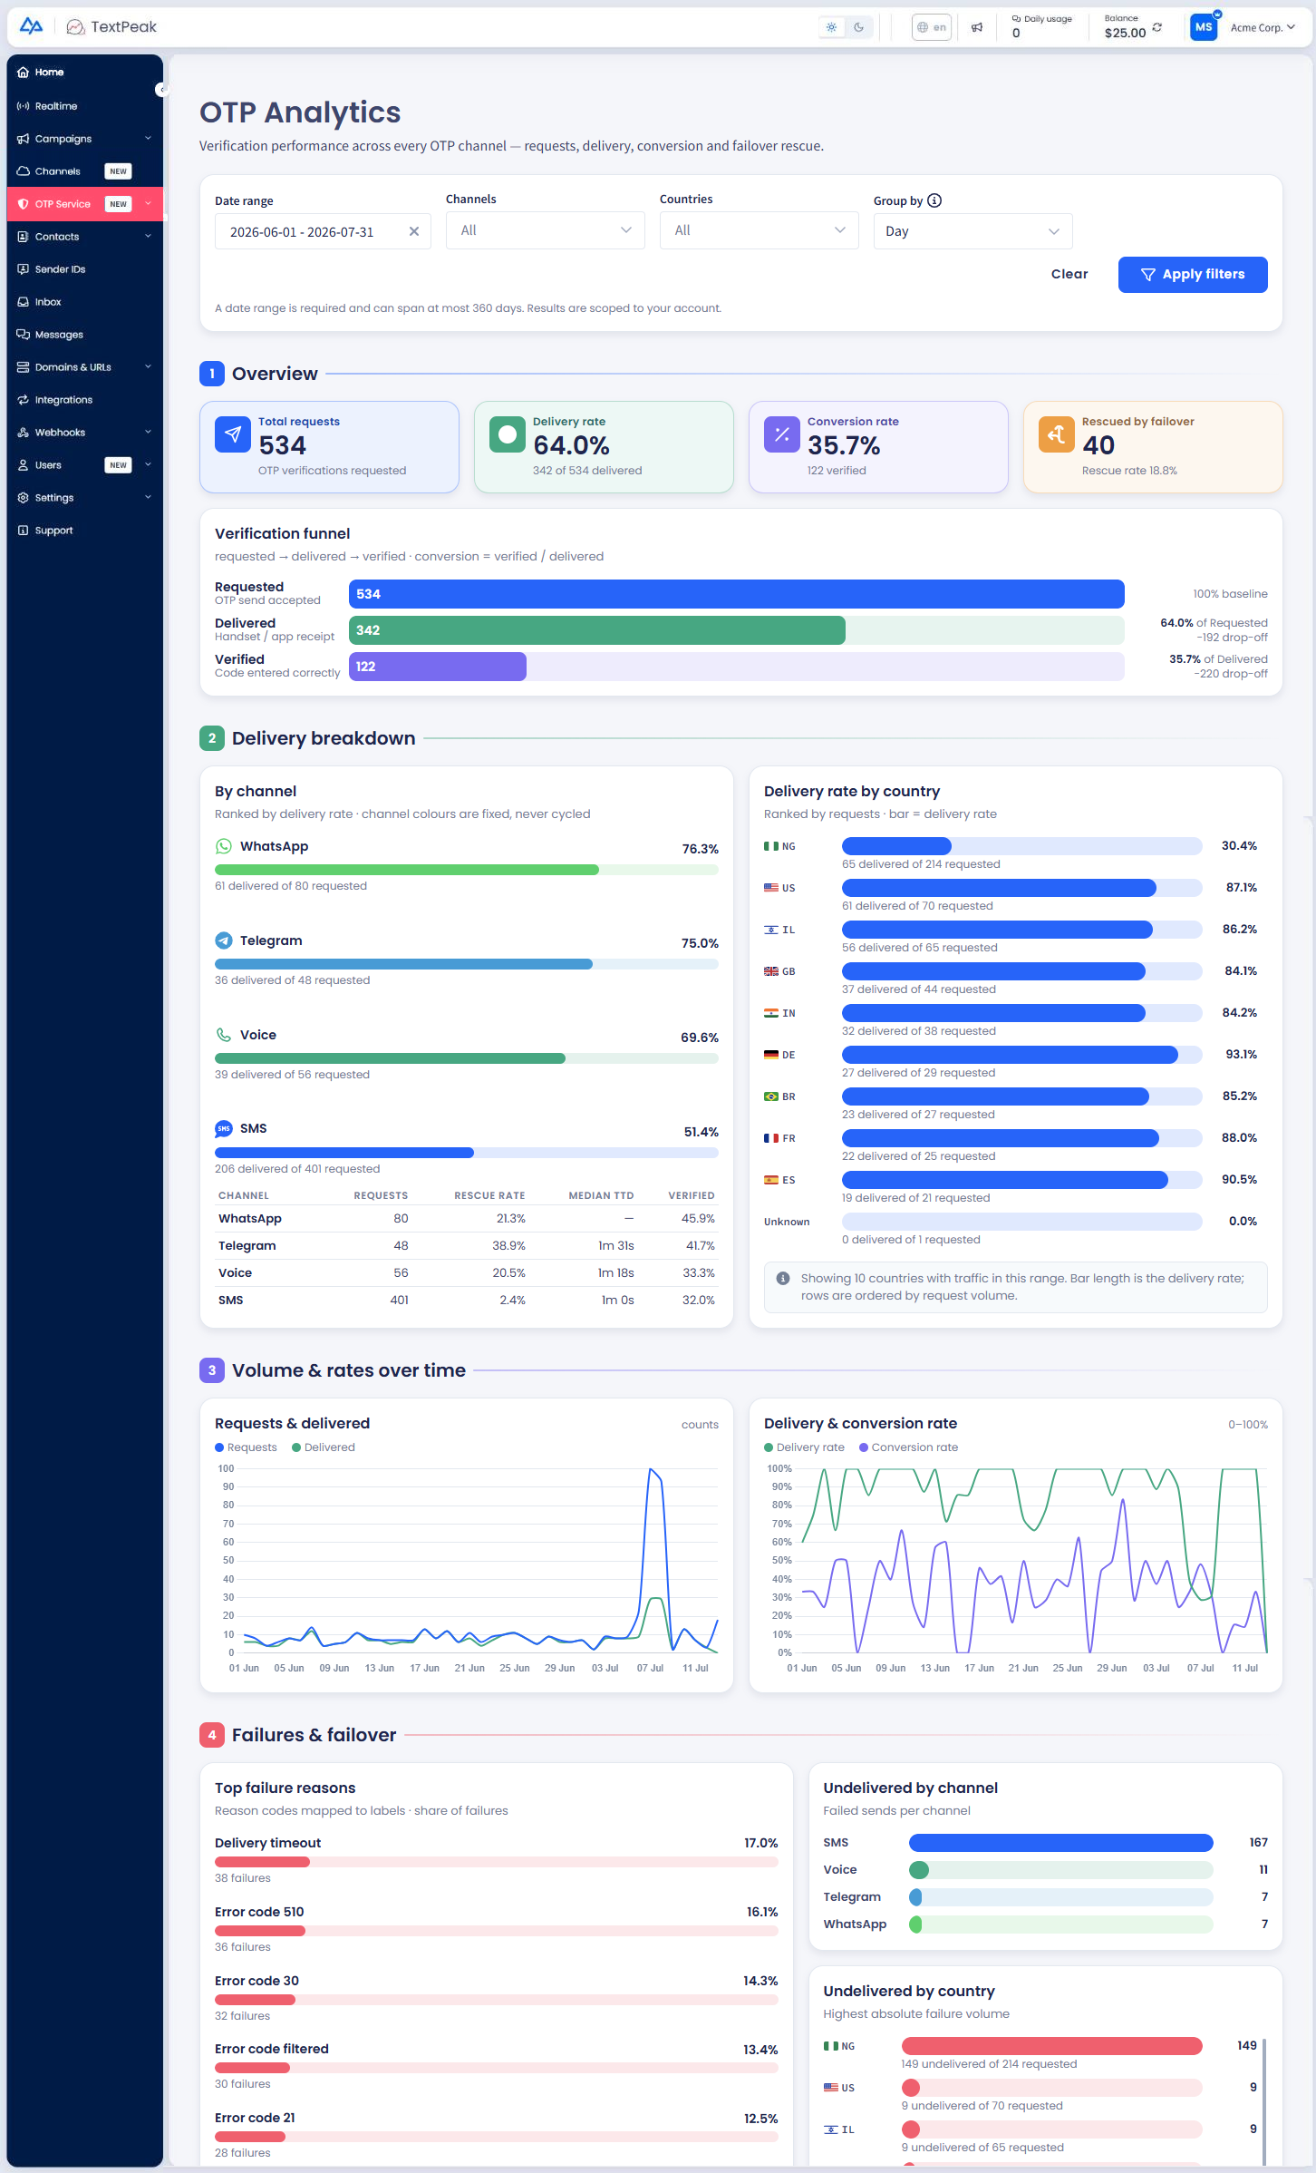Click the Clear filters button
The height and width of the screenshot is (2173, 1316).
click(x=1069, y=275)
